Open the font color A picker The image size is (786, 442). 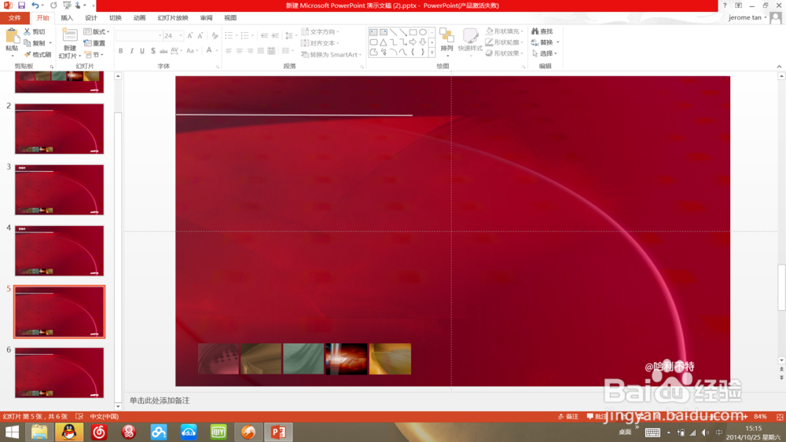pos(210,50)
